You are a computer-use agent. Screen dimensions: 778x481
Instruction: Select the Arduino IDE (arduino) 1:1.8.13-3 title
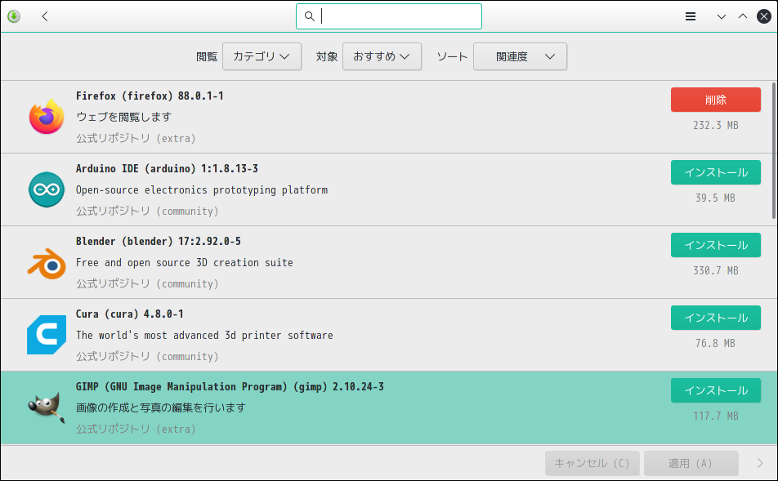[x=167, y=168]
